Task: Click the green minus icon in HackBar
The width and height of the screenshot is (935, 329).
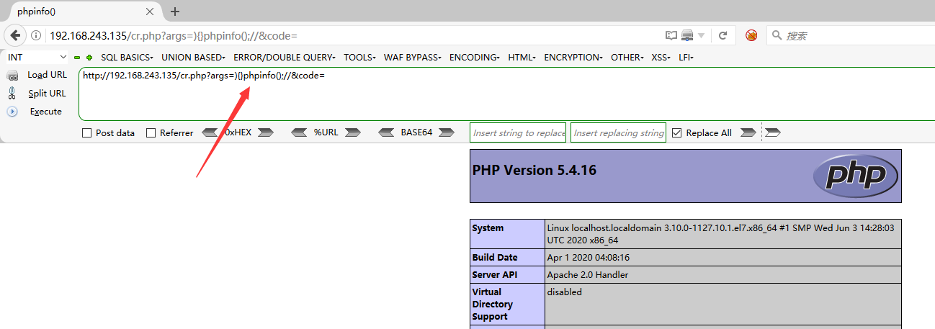Action: [78, 57]
